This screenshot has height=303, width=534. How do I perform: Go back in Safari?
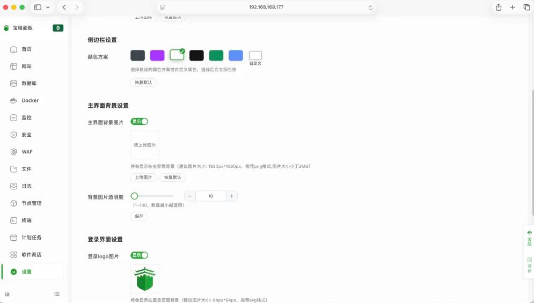[64, 7]
